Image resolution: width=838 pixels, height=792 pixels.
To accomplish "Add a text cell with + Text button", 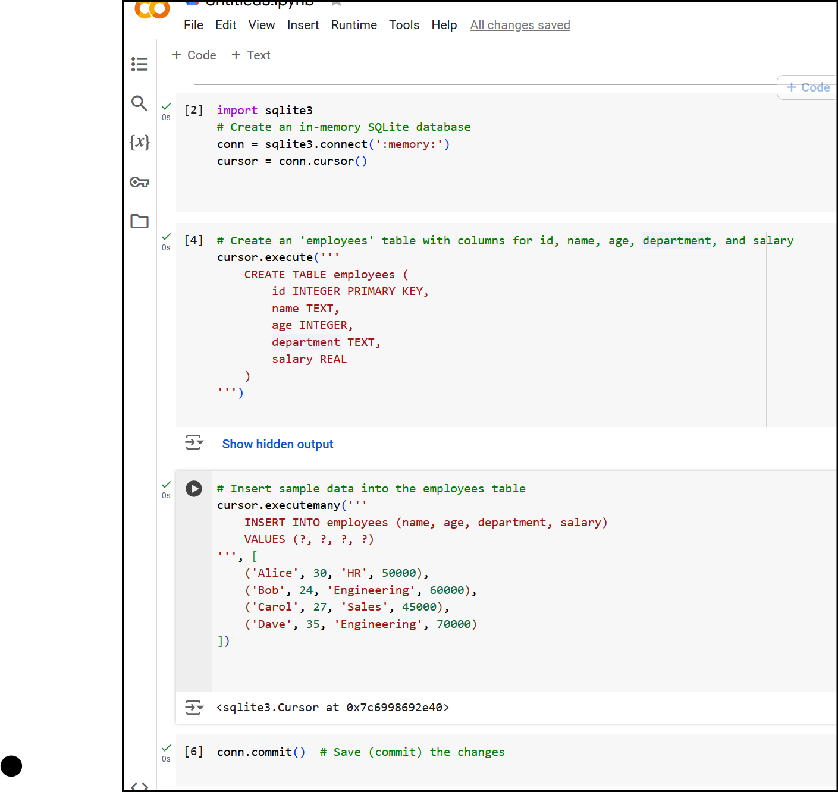I will click(x=251, y=55).
